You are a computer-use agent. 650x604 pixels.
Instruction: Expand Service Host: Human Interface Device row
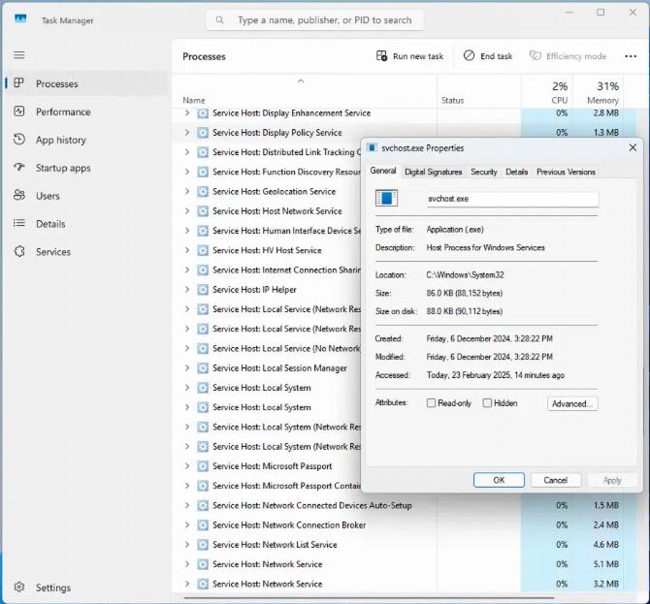[187, 231]
